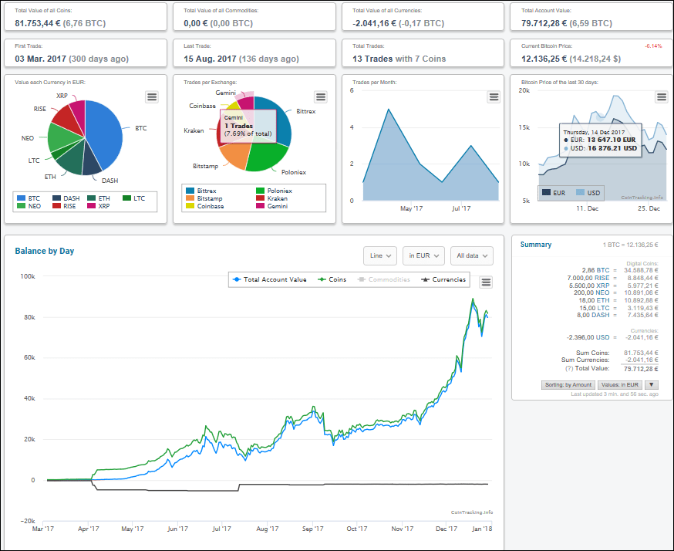Open Trades per Month chart context menu
The width and height of the screenshot is (674, 551).
(494, 96)
